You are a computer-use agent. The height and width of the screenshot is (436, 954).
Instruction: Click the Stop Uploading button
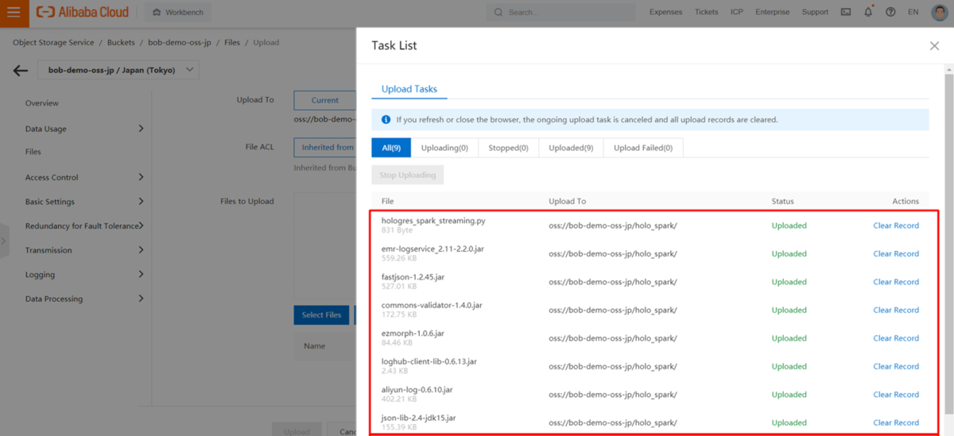(408, 176)
